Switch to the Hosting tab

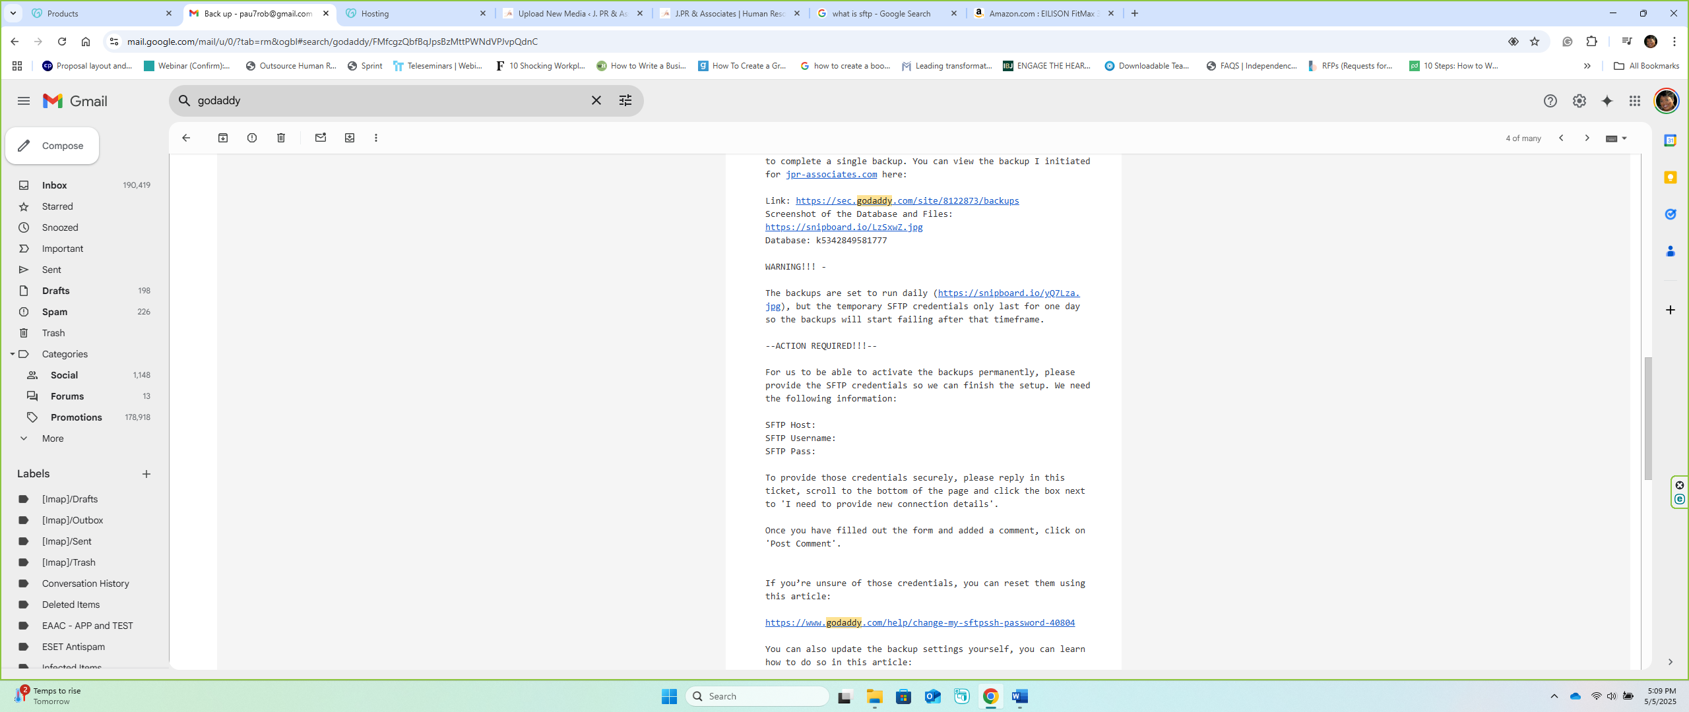(416, 13)
